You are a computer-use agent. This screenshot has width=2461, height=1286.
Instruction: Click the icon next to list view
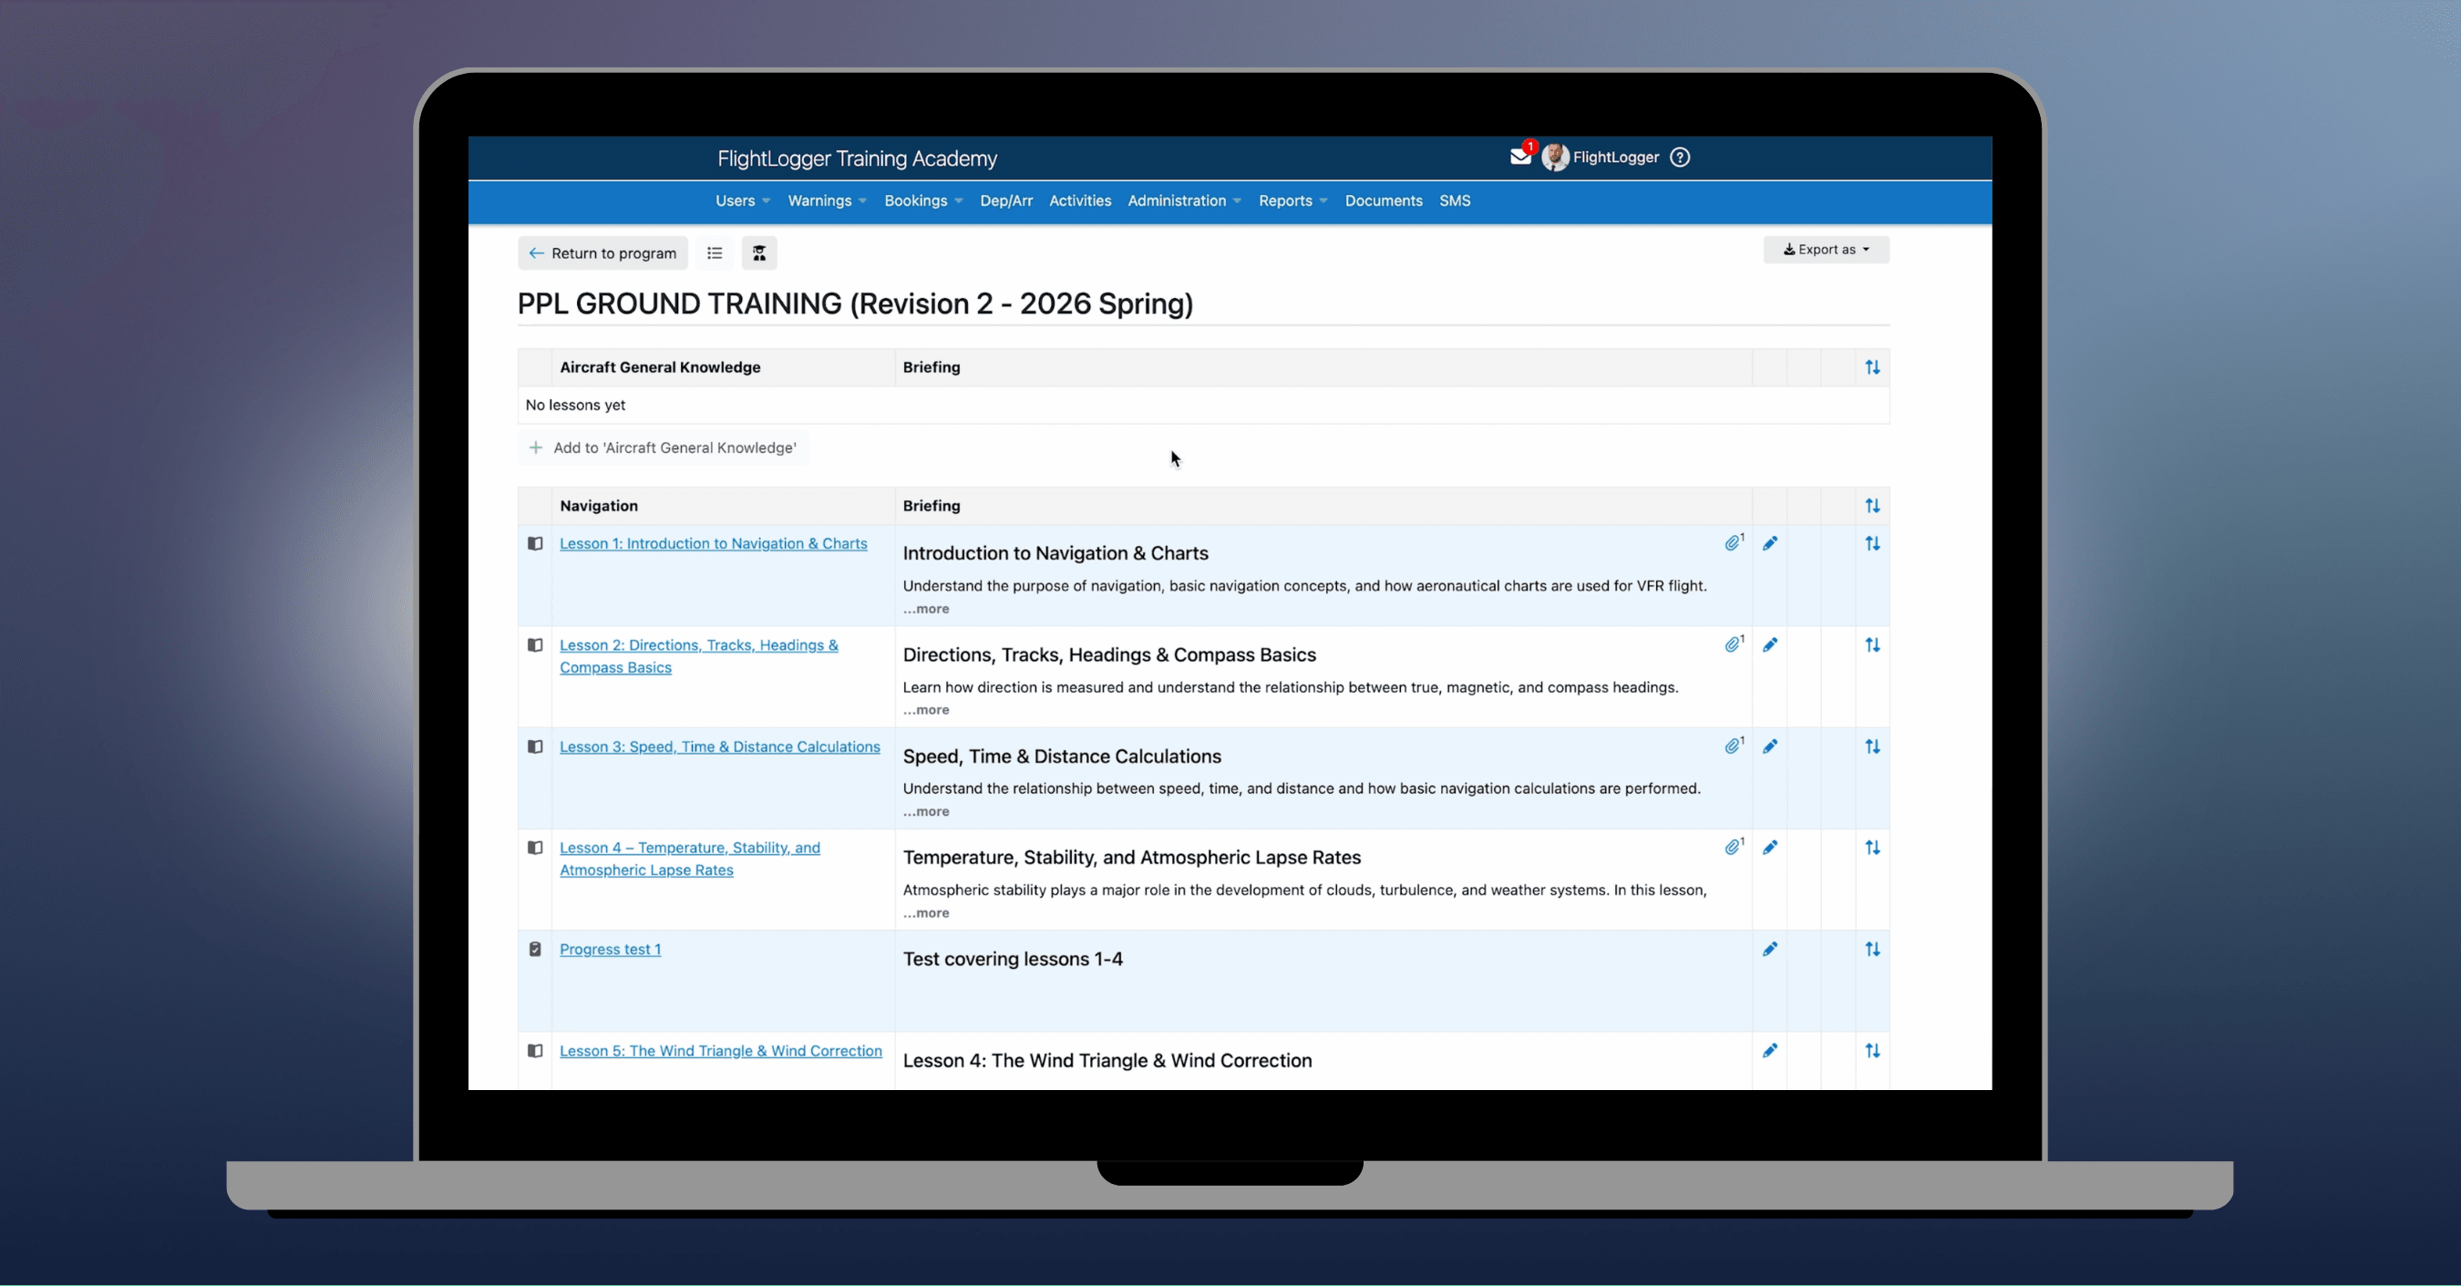[759, 253]
